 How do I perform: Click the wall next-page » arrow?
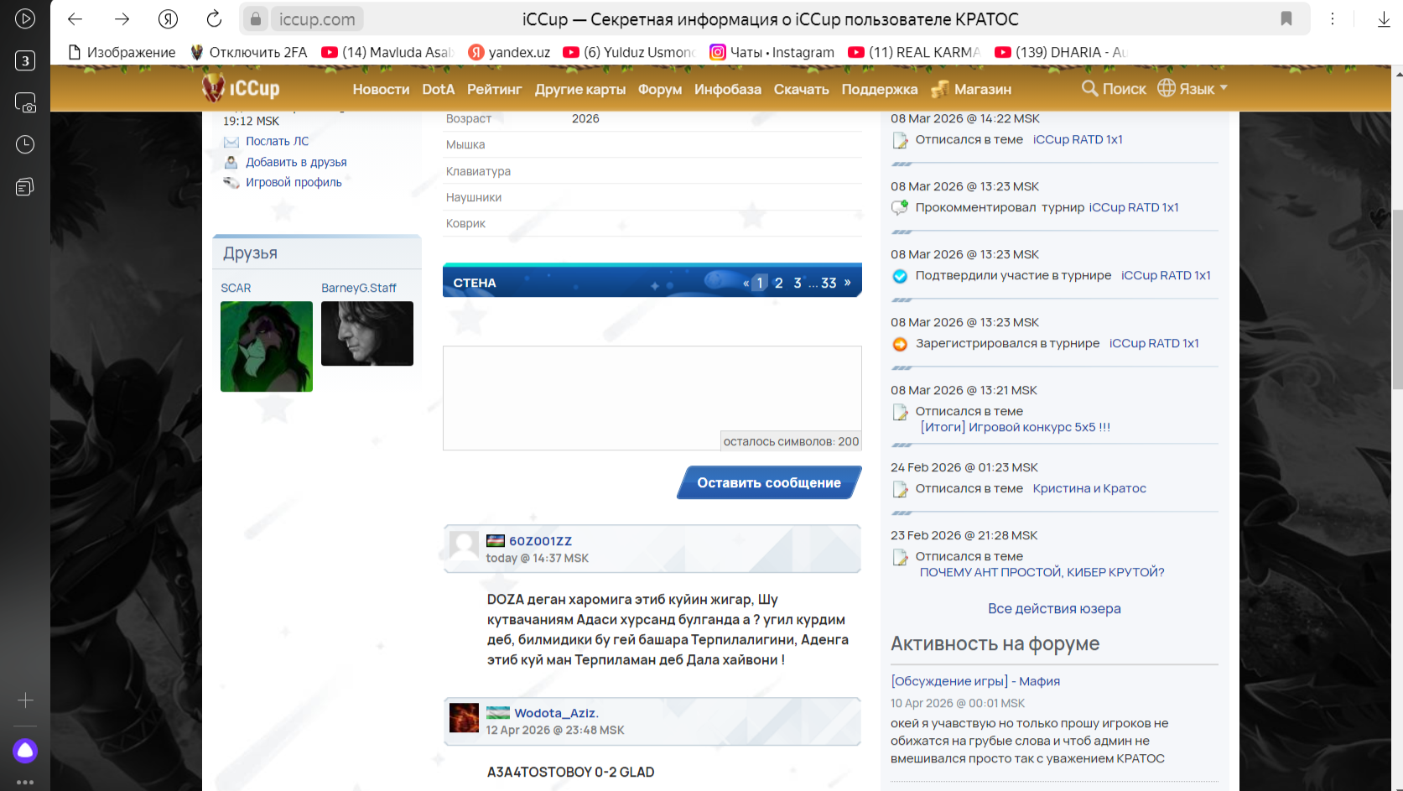[847, 283]
